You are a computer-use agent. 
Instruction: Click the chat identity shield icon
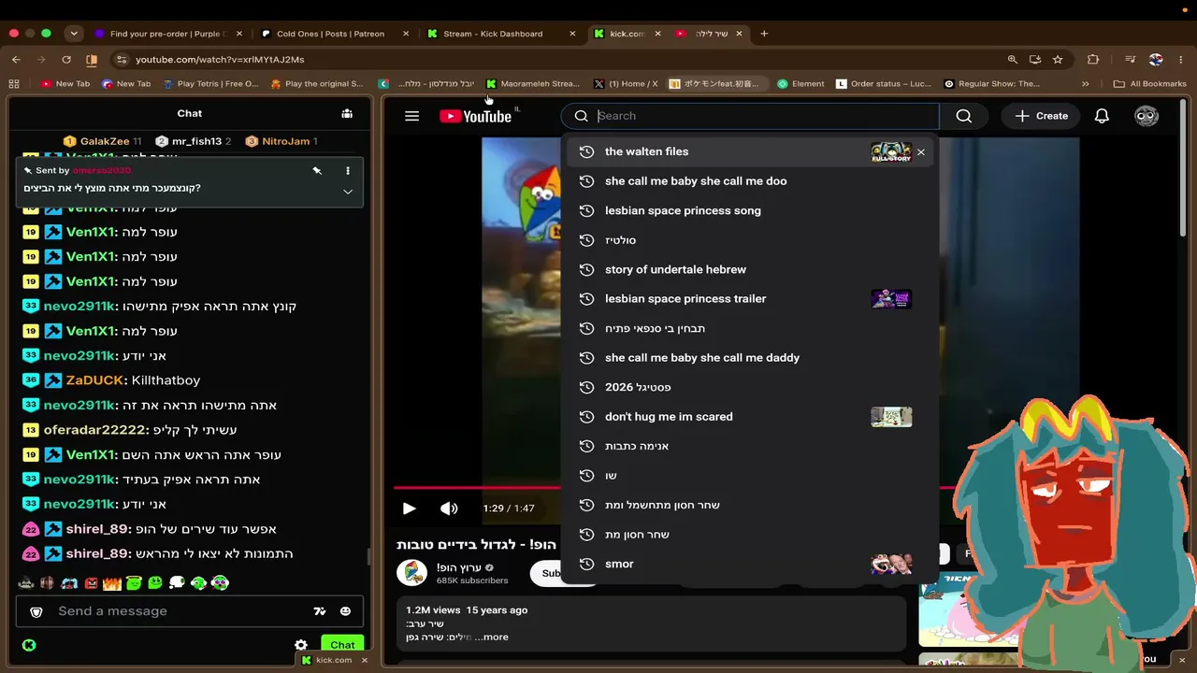click(36, 611)
